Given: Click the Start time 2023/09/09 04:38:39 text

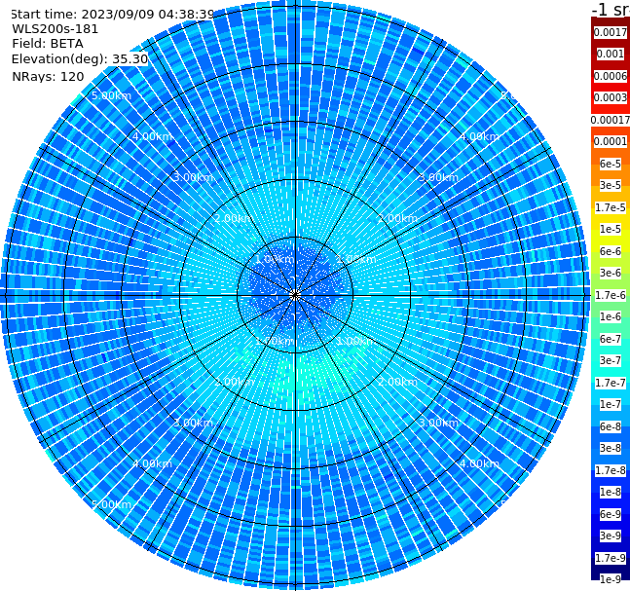Looking at the screenshot, I should click(x=113, y=15).
